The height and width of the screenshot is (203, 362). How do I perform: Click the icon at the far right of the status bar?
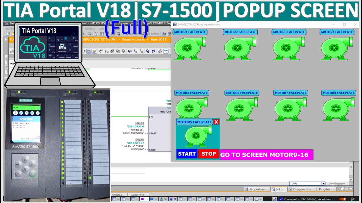[353, 199]
